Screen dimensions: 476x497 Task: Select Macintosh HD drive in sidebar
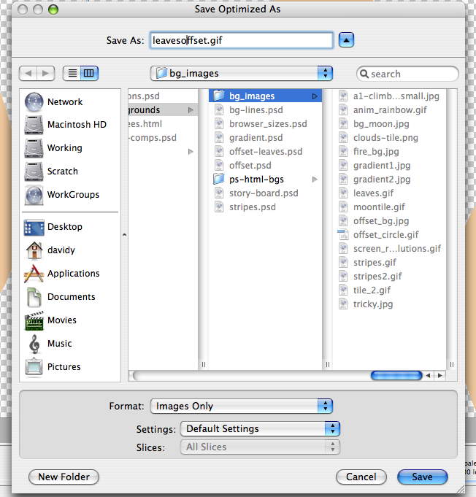click(x=34, y=125)
